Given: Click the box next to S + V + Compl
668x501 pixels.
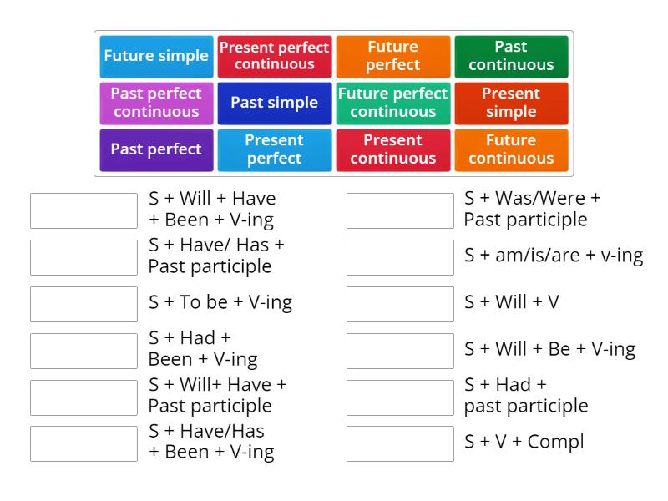Looking at the screenshot, I should pyautogui.click(x=400, y=443).
